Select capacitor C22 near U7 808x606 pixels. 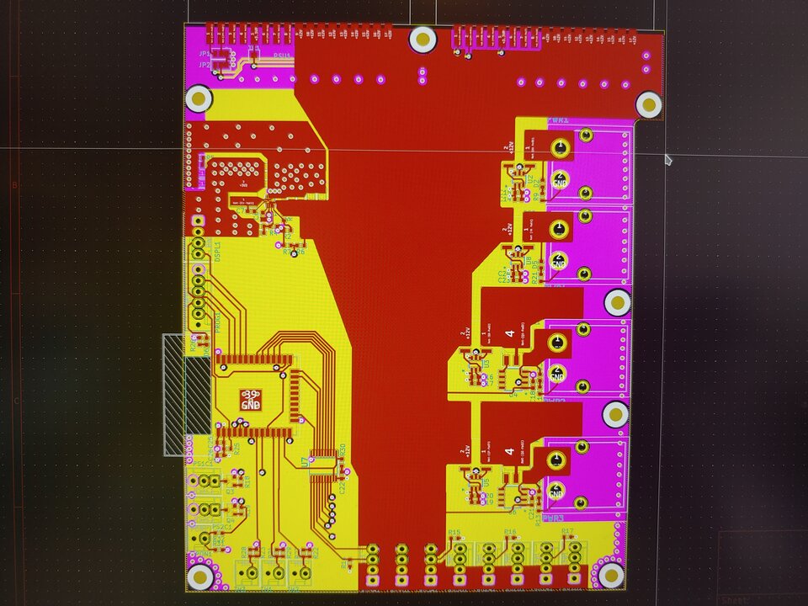coord(342,486)
